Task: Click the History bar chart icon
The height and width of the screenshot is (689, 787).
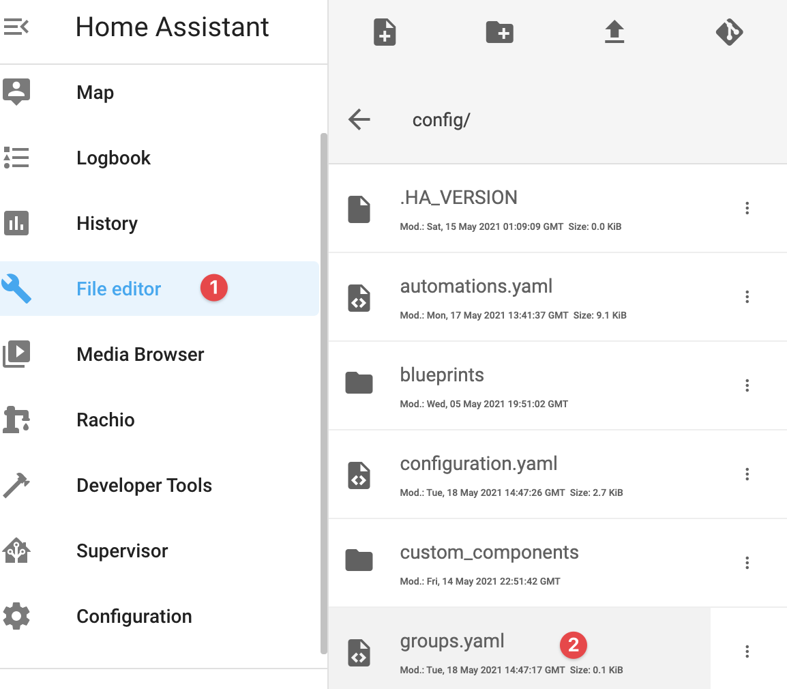Action: click(x=16, y=223)
